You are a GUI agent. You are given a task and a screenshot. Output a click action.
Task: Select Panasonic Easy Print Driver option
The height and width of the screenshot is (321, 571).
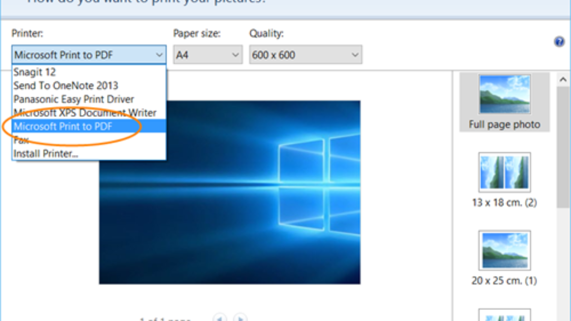point(89,99)
